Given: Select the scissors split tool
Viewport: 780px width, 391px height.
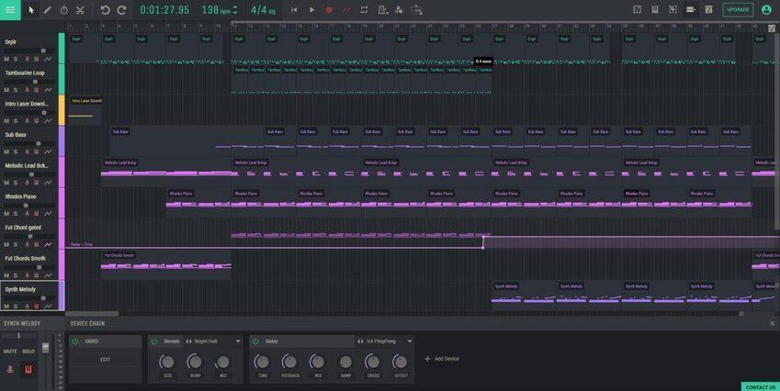Looking at the screenshot, I should pyautogui.click(x=80, y=9).
